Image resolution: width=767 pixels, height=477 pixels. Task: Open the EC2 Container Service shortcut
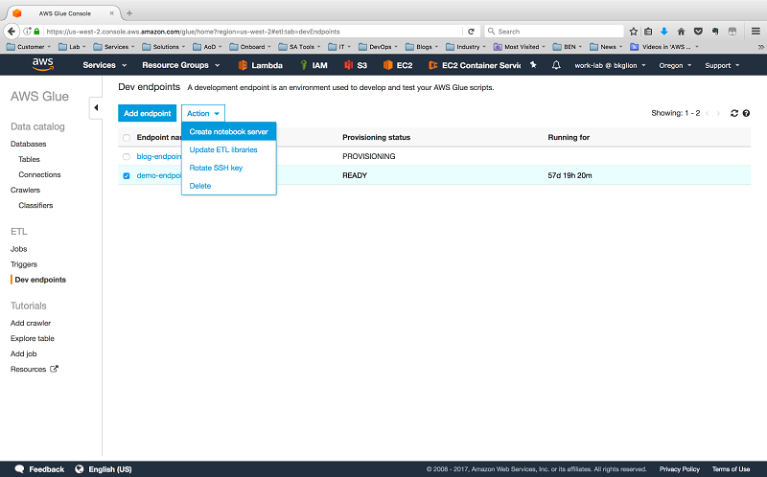click(474, 65)
